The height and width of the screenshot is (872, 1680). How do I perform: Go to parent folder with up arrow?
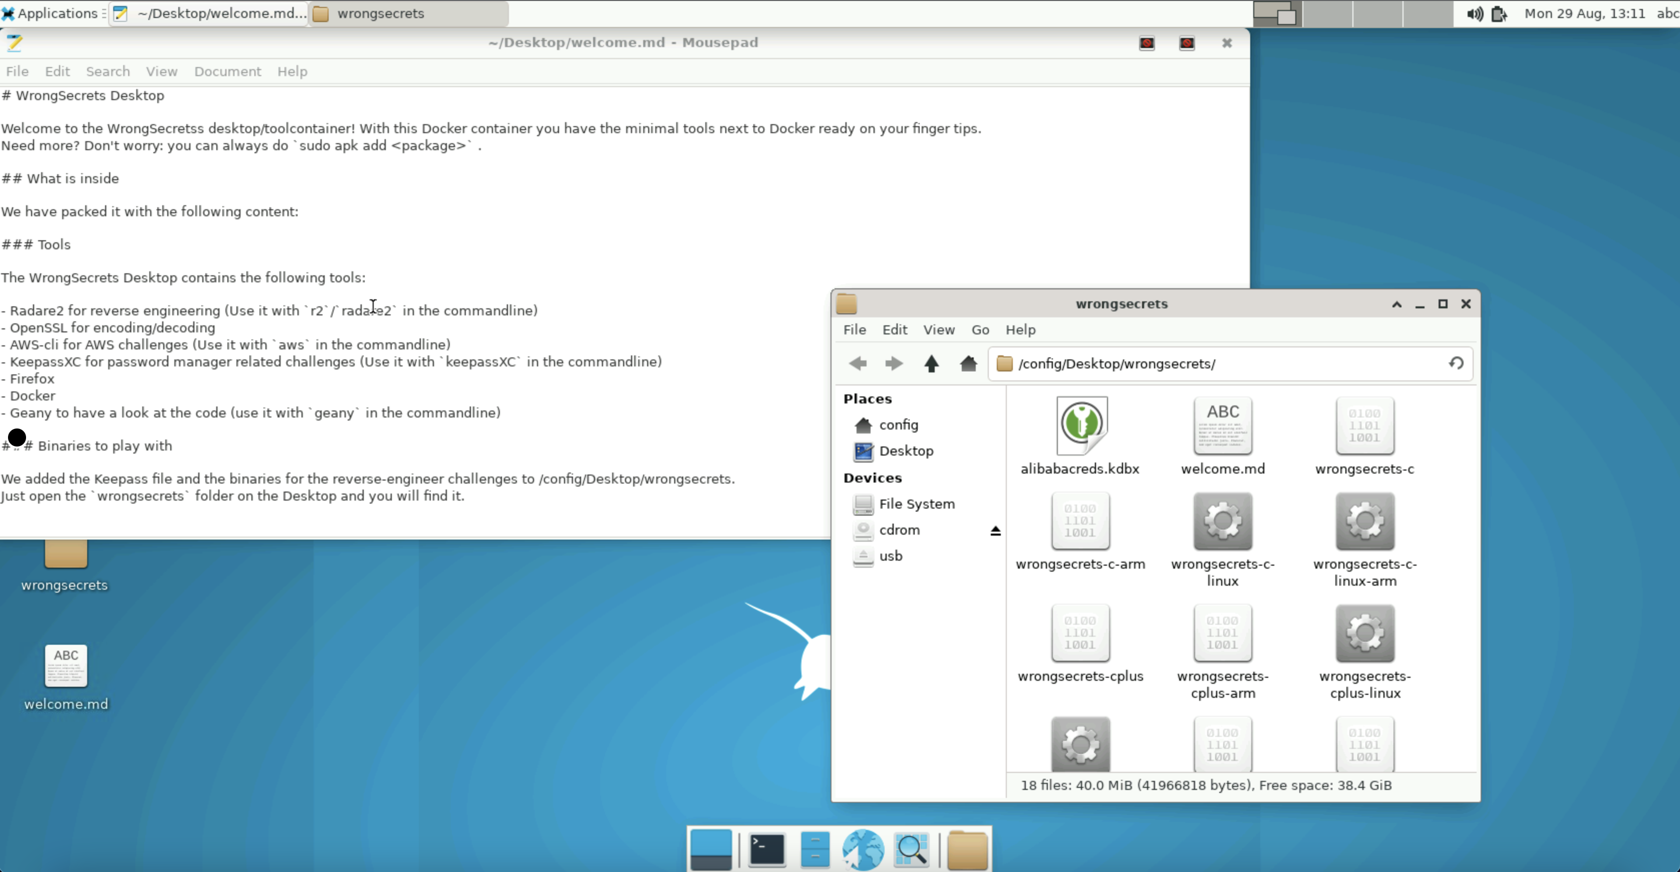931,363
